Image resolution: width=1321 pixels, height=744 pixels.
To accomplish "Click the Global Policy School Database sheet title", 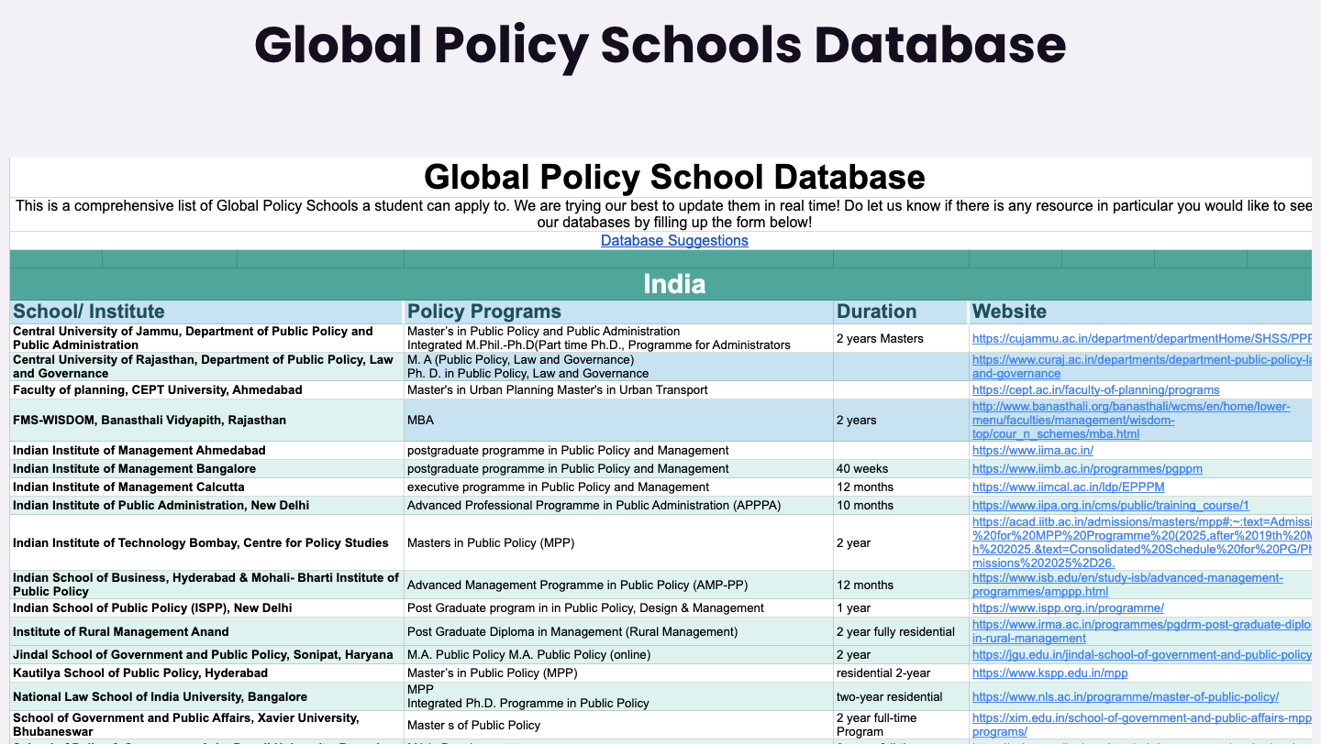I will [x=674, y=177].
